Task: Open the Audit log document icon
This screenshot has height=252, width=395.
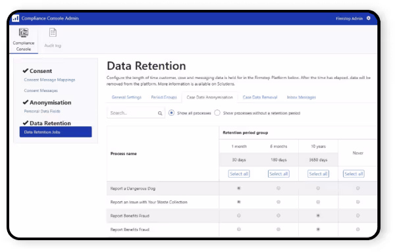Action: [x=53, y=32]
